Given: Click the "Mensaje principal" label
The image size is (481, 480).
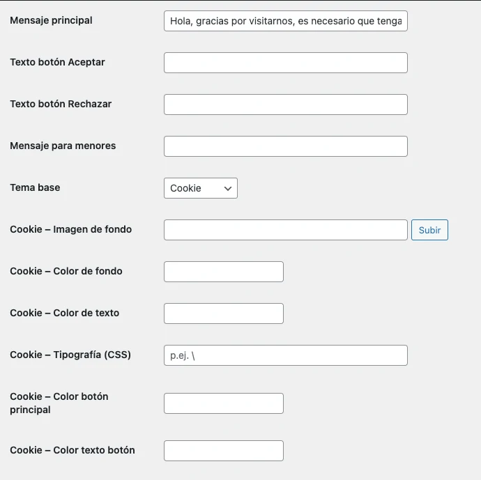Looking at the screenshot, I should coord(51,20).
